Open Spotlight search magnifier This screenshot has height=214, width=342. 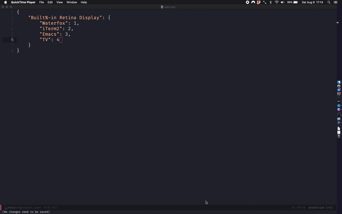click(x=329, y=2)
